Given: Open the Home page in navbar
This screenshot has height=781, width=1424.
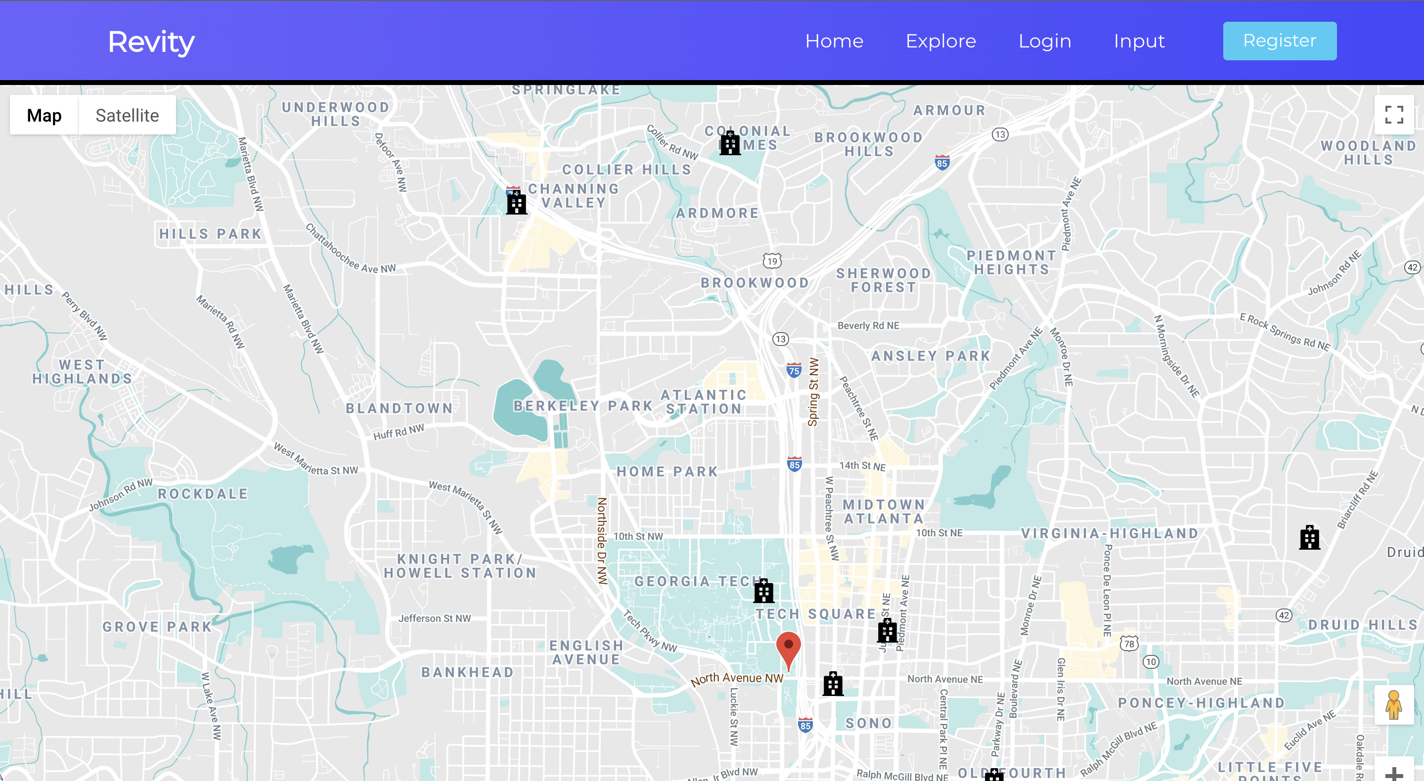Looking at the screenshot, I should click(x=834, y=41).
